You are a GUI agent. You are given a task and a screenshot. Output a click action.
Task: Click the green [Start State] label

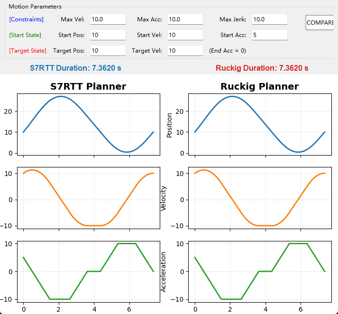25,35
